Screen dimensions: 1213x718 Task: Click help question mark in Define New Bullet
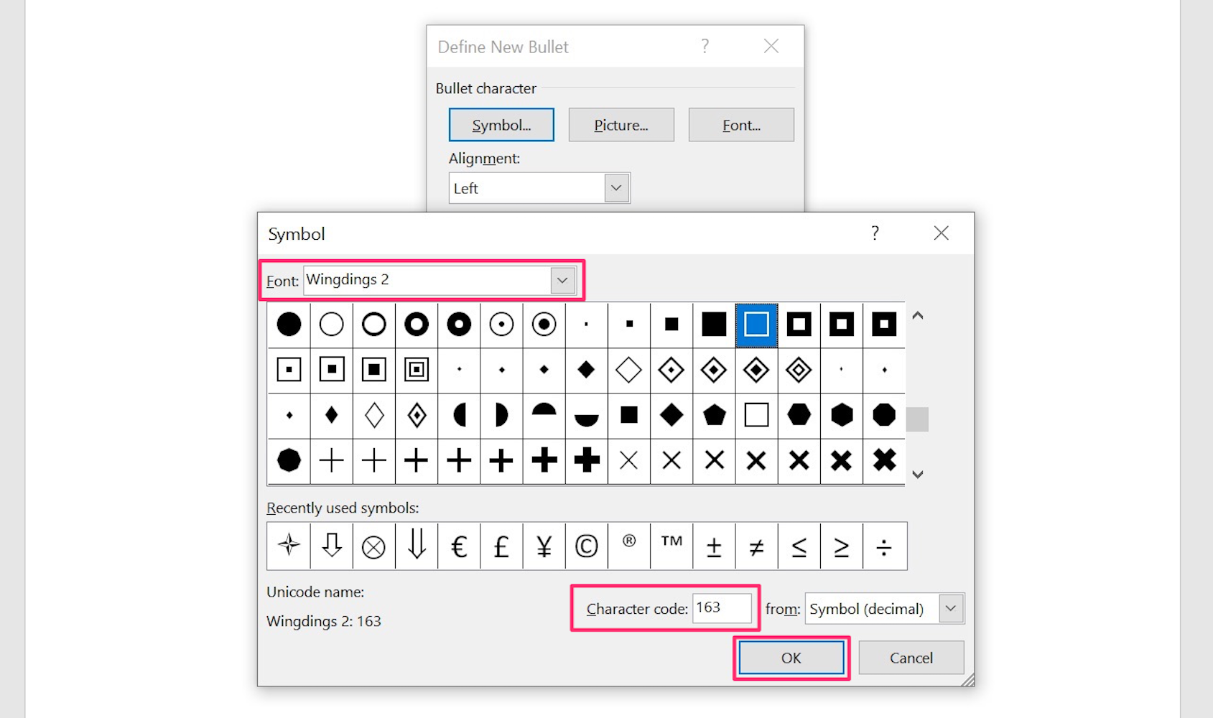pyautogui.click(x=705, y=46)
